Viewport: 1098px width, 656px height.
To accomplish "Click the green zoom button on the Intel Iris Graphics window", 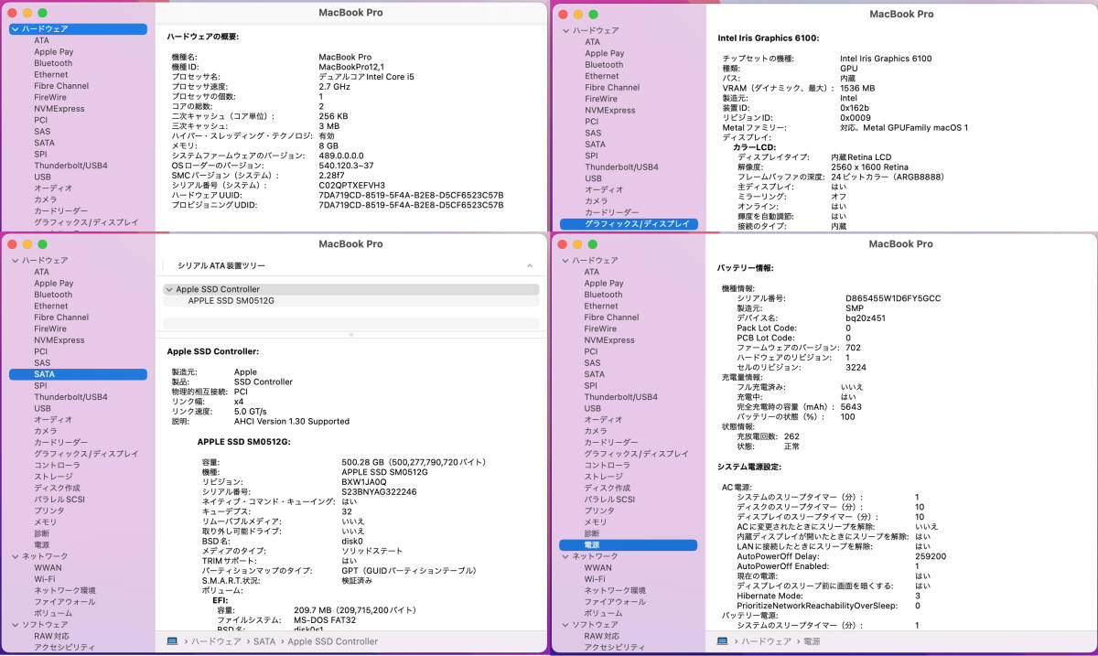I will pyautogui.click(x=593, y=15).
